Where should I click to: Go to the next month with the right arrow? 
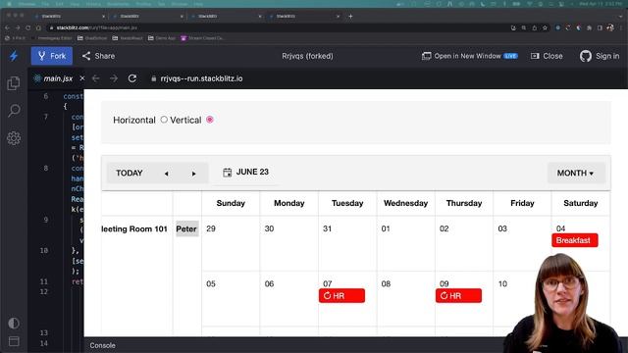point(194,174)
